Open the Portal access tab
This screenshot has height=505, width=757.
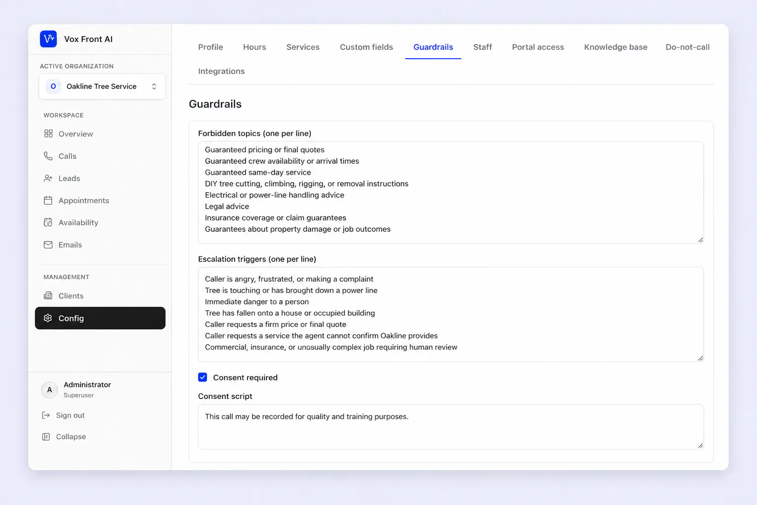pos(538,47)
